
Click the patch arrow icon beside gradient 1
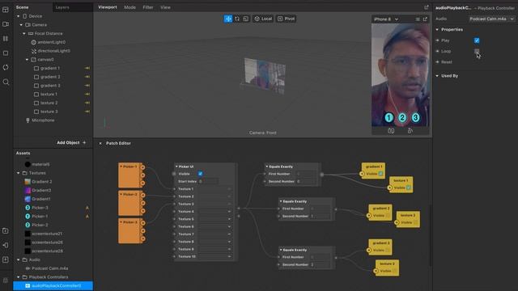coord(87,68)
